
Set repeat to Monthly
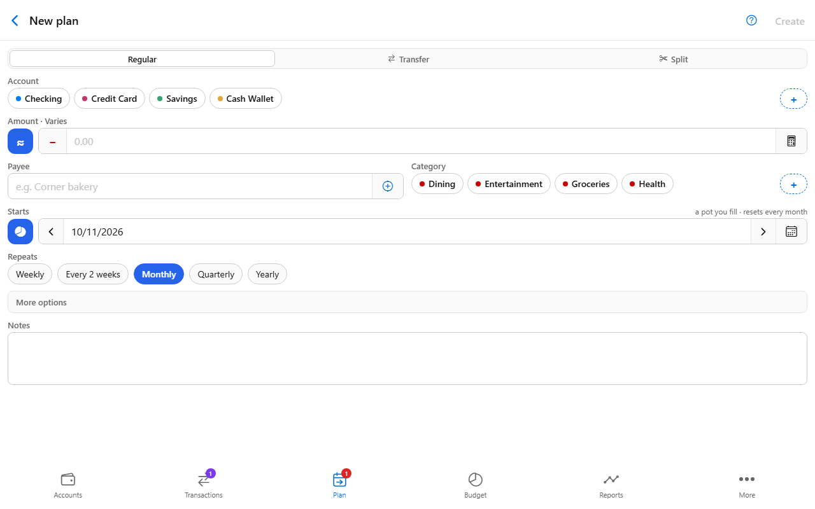[x=159, y=274]
